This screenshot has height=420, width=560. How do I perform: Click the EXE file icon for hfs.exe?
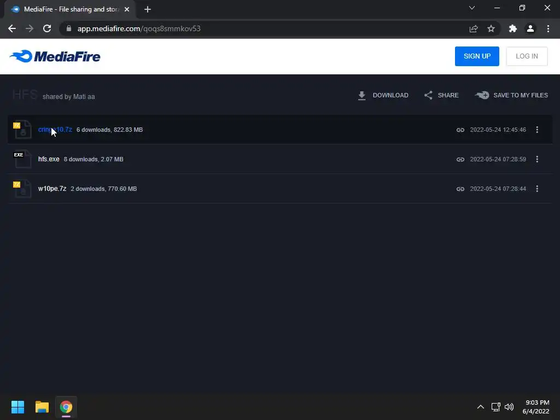tap(22, 159)
